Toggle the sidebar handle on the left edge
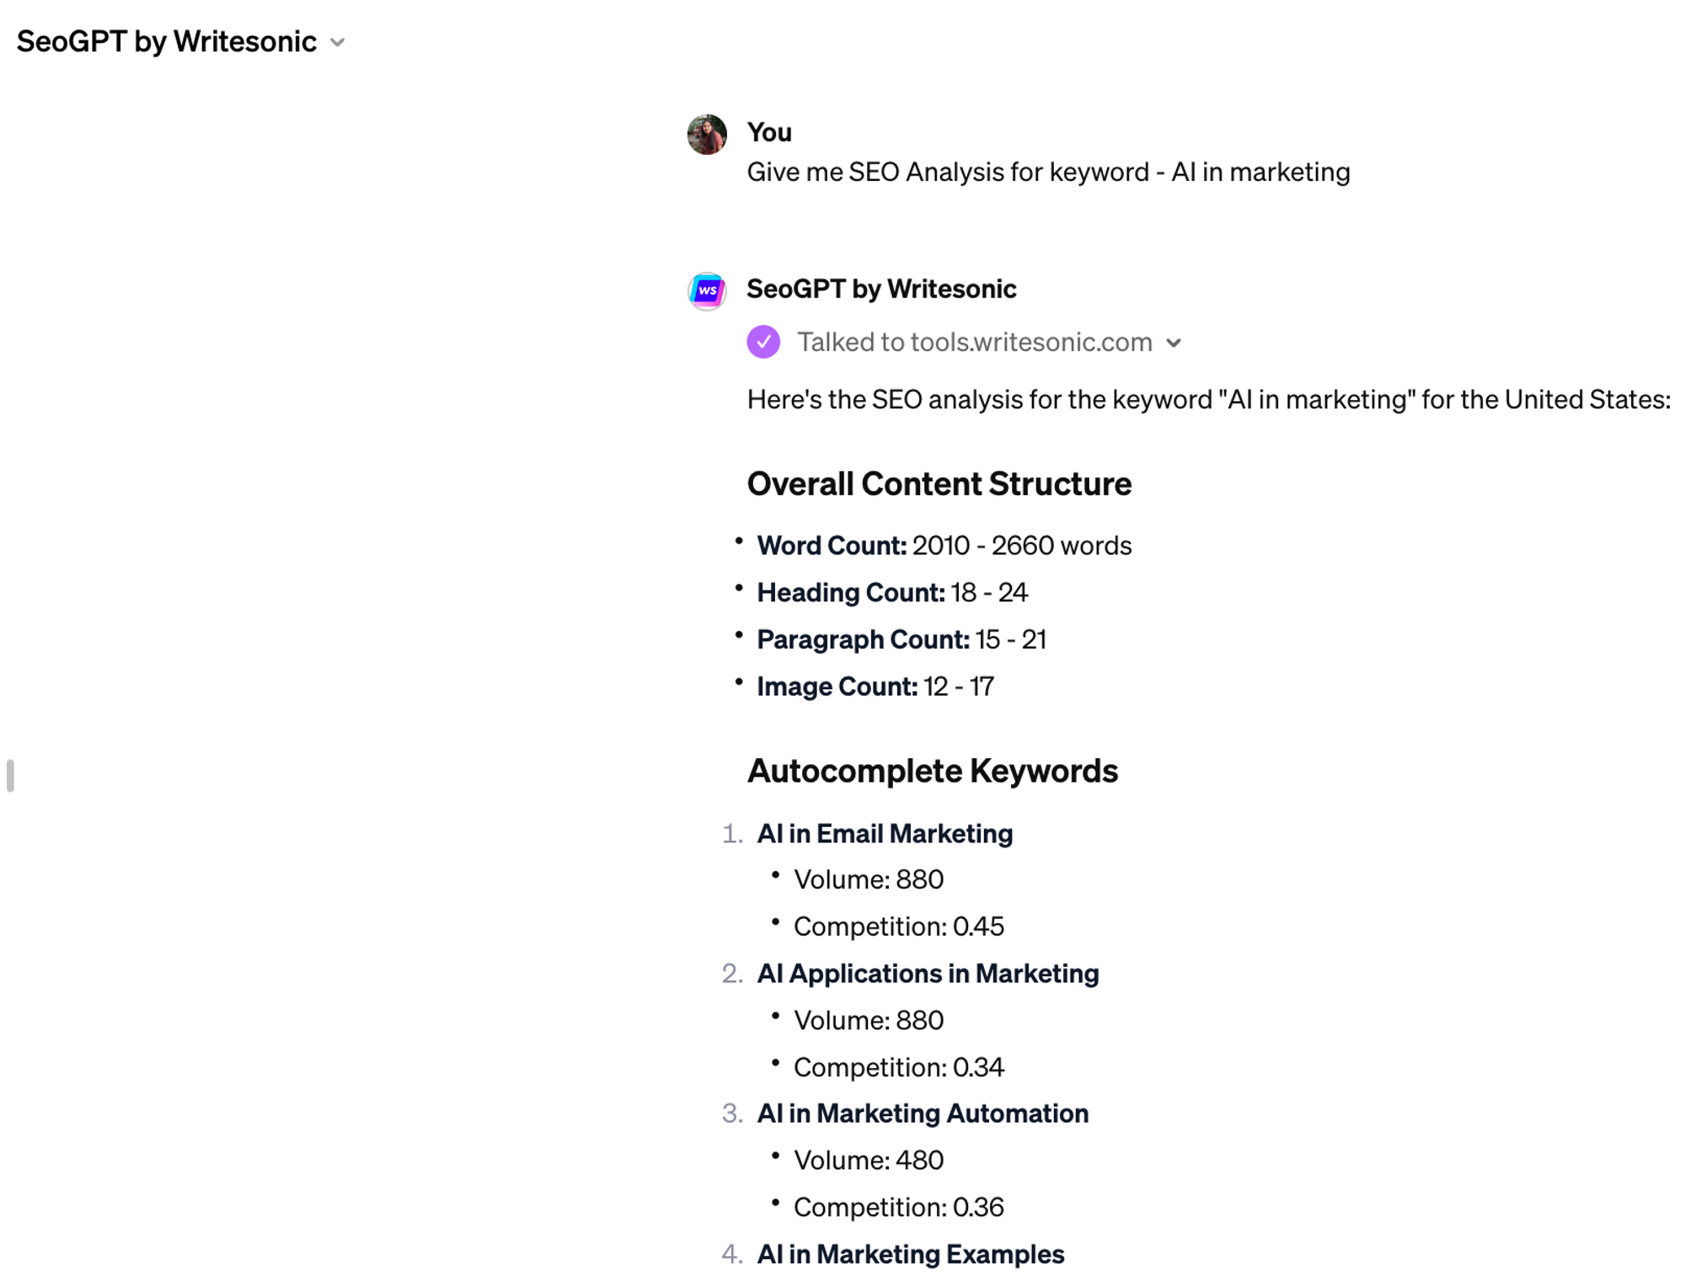1685x1282 pixels. pyautogui.click(x=10, y=775)
